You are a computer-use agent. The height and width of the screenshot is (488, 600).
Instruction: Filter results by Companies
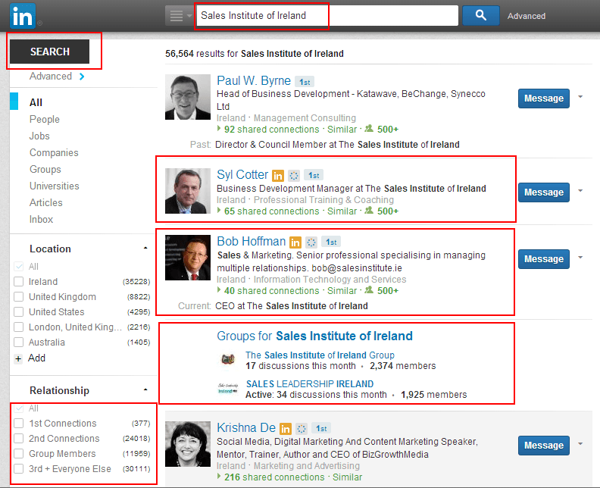click(x=54, y=153)
